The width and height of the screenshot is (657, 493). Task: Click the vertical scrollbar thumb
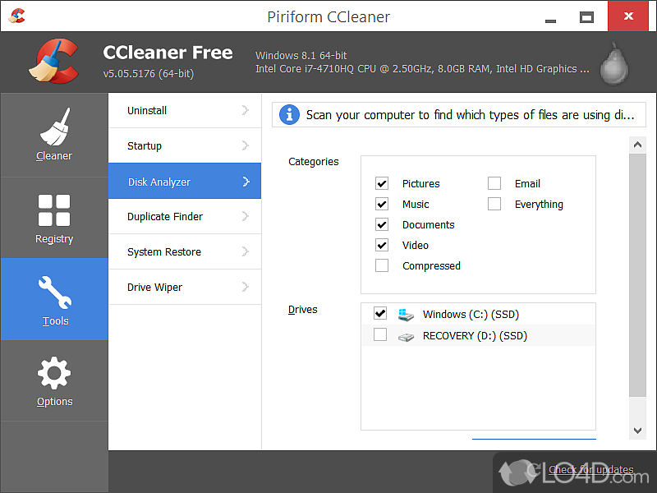click(x=638, y=275)
